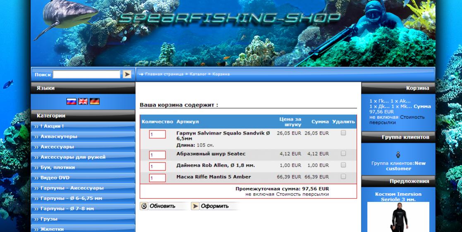Expand the Видео DVD category

(x=55, y=178)
